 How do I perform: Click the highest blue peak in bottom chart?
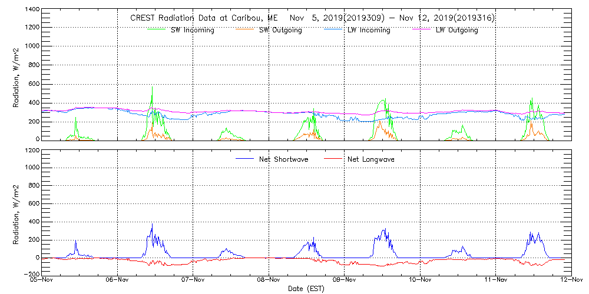(152, 224)
